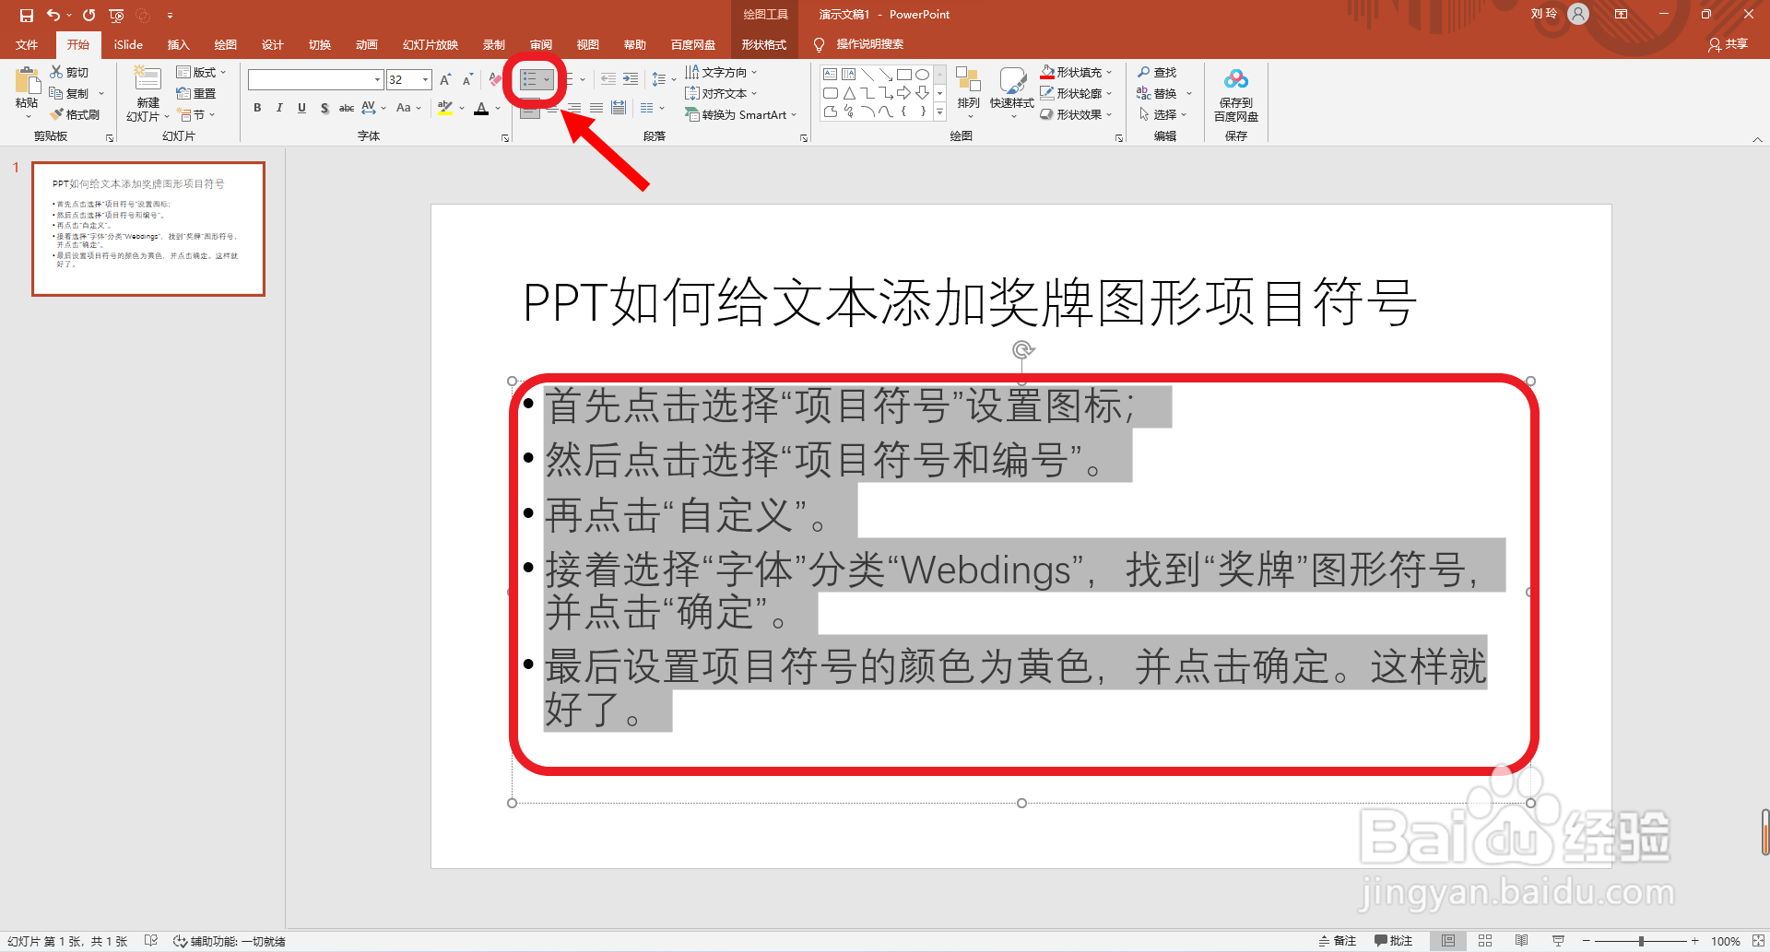Switch to Slide Sorter view

[1485, 941]
